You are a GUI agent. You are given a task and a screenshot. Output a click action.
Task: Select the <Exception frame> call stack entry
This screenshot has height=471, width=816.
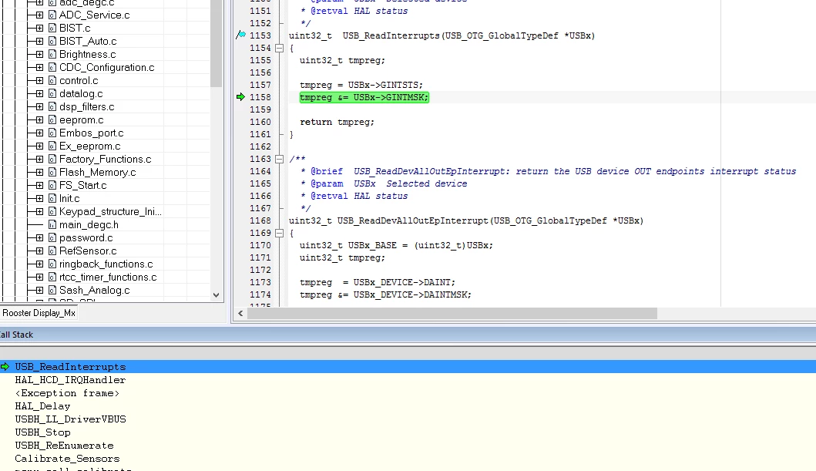click(x=67, y=393)
